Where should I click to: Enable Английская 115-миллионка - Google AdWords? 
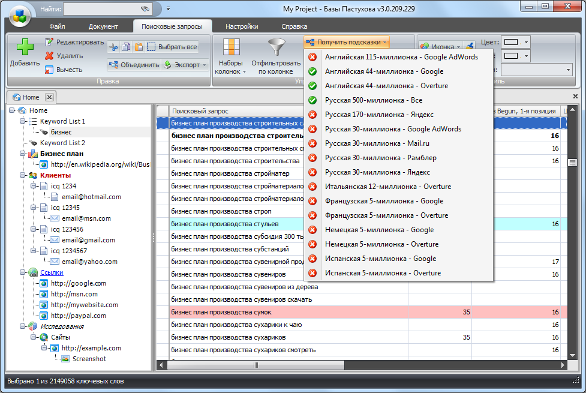312,57
